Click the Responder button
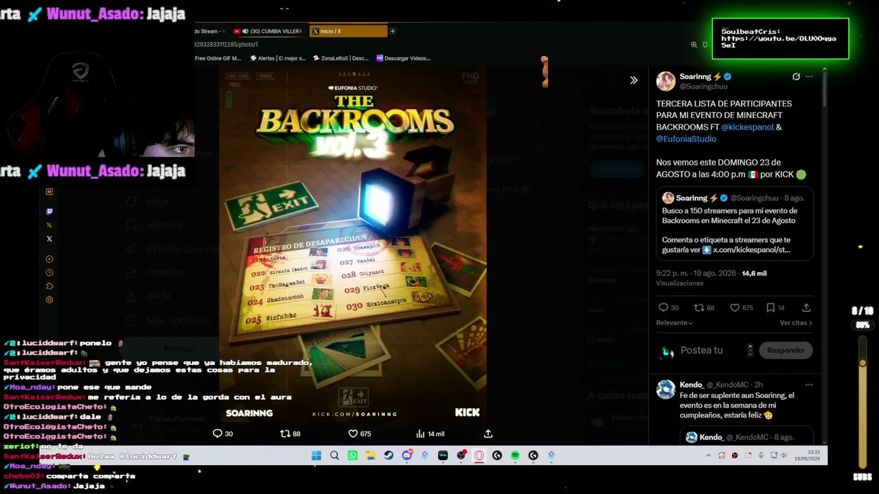This screenshot has width=879, height=494. [x=786, y=350]
